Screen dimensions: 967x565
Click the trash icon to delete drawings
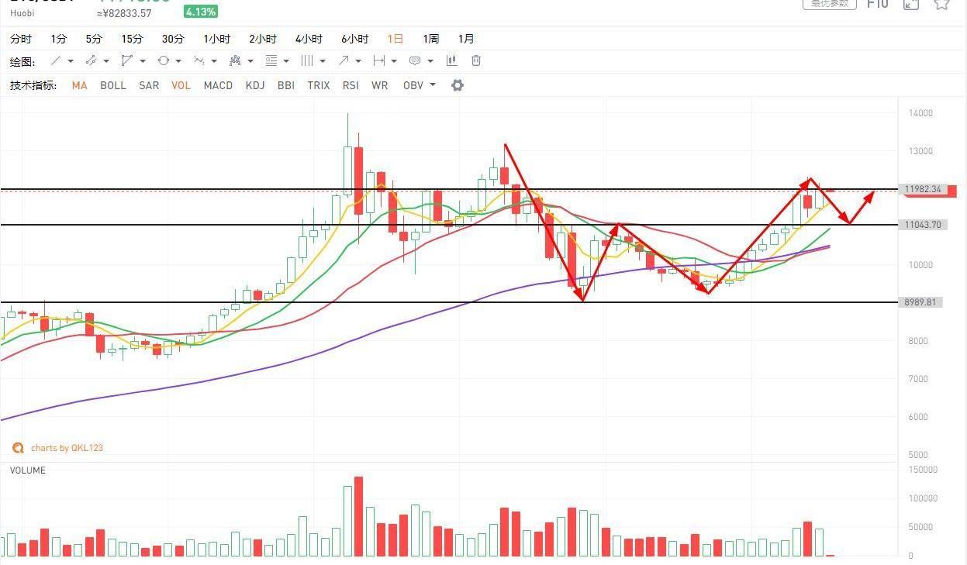coord(476,60)
